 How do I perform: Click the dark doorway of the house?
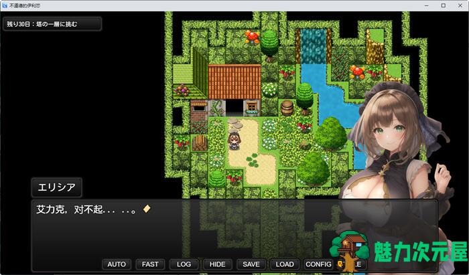click(x=234, y=108)
